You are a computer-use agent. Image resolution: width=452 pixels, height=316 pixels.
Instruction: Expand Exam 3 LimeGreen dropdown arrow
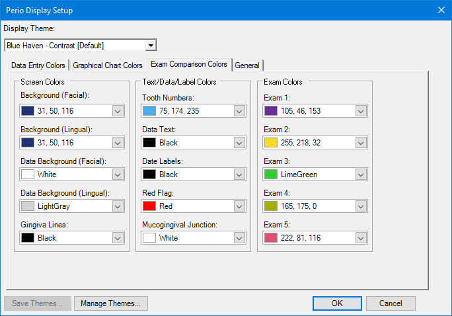tap(361, 175)
